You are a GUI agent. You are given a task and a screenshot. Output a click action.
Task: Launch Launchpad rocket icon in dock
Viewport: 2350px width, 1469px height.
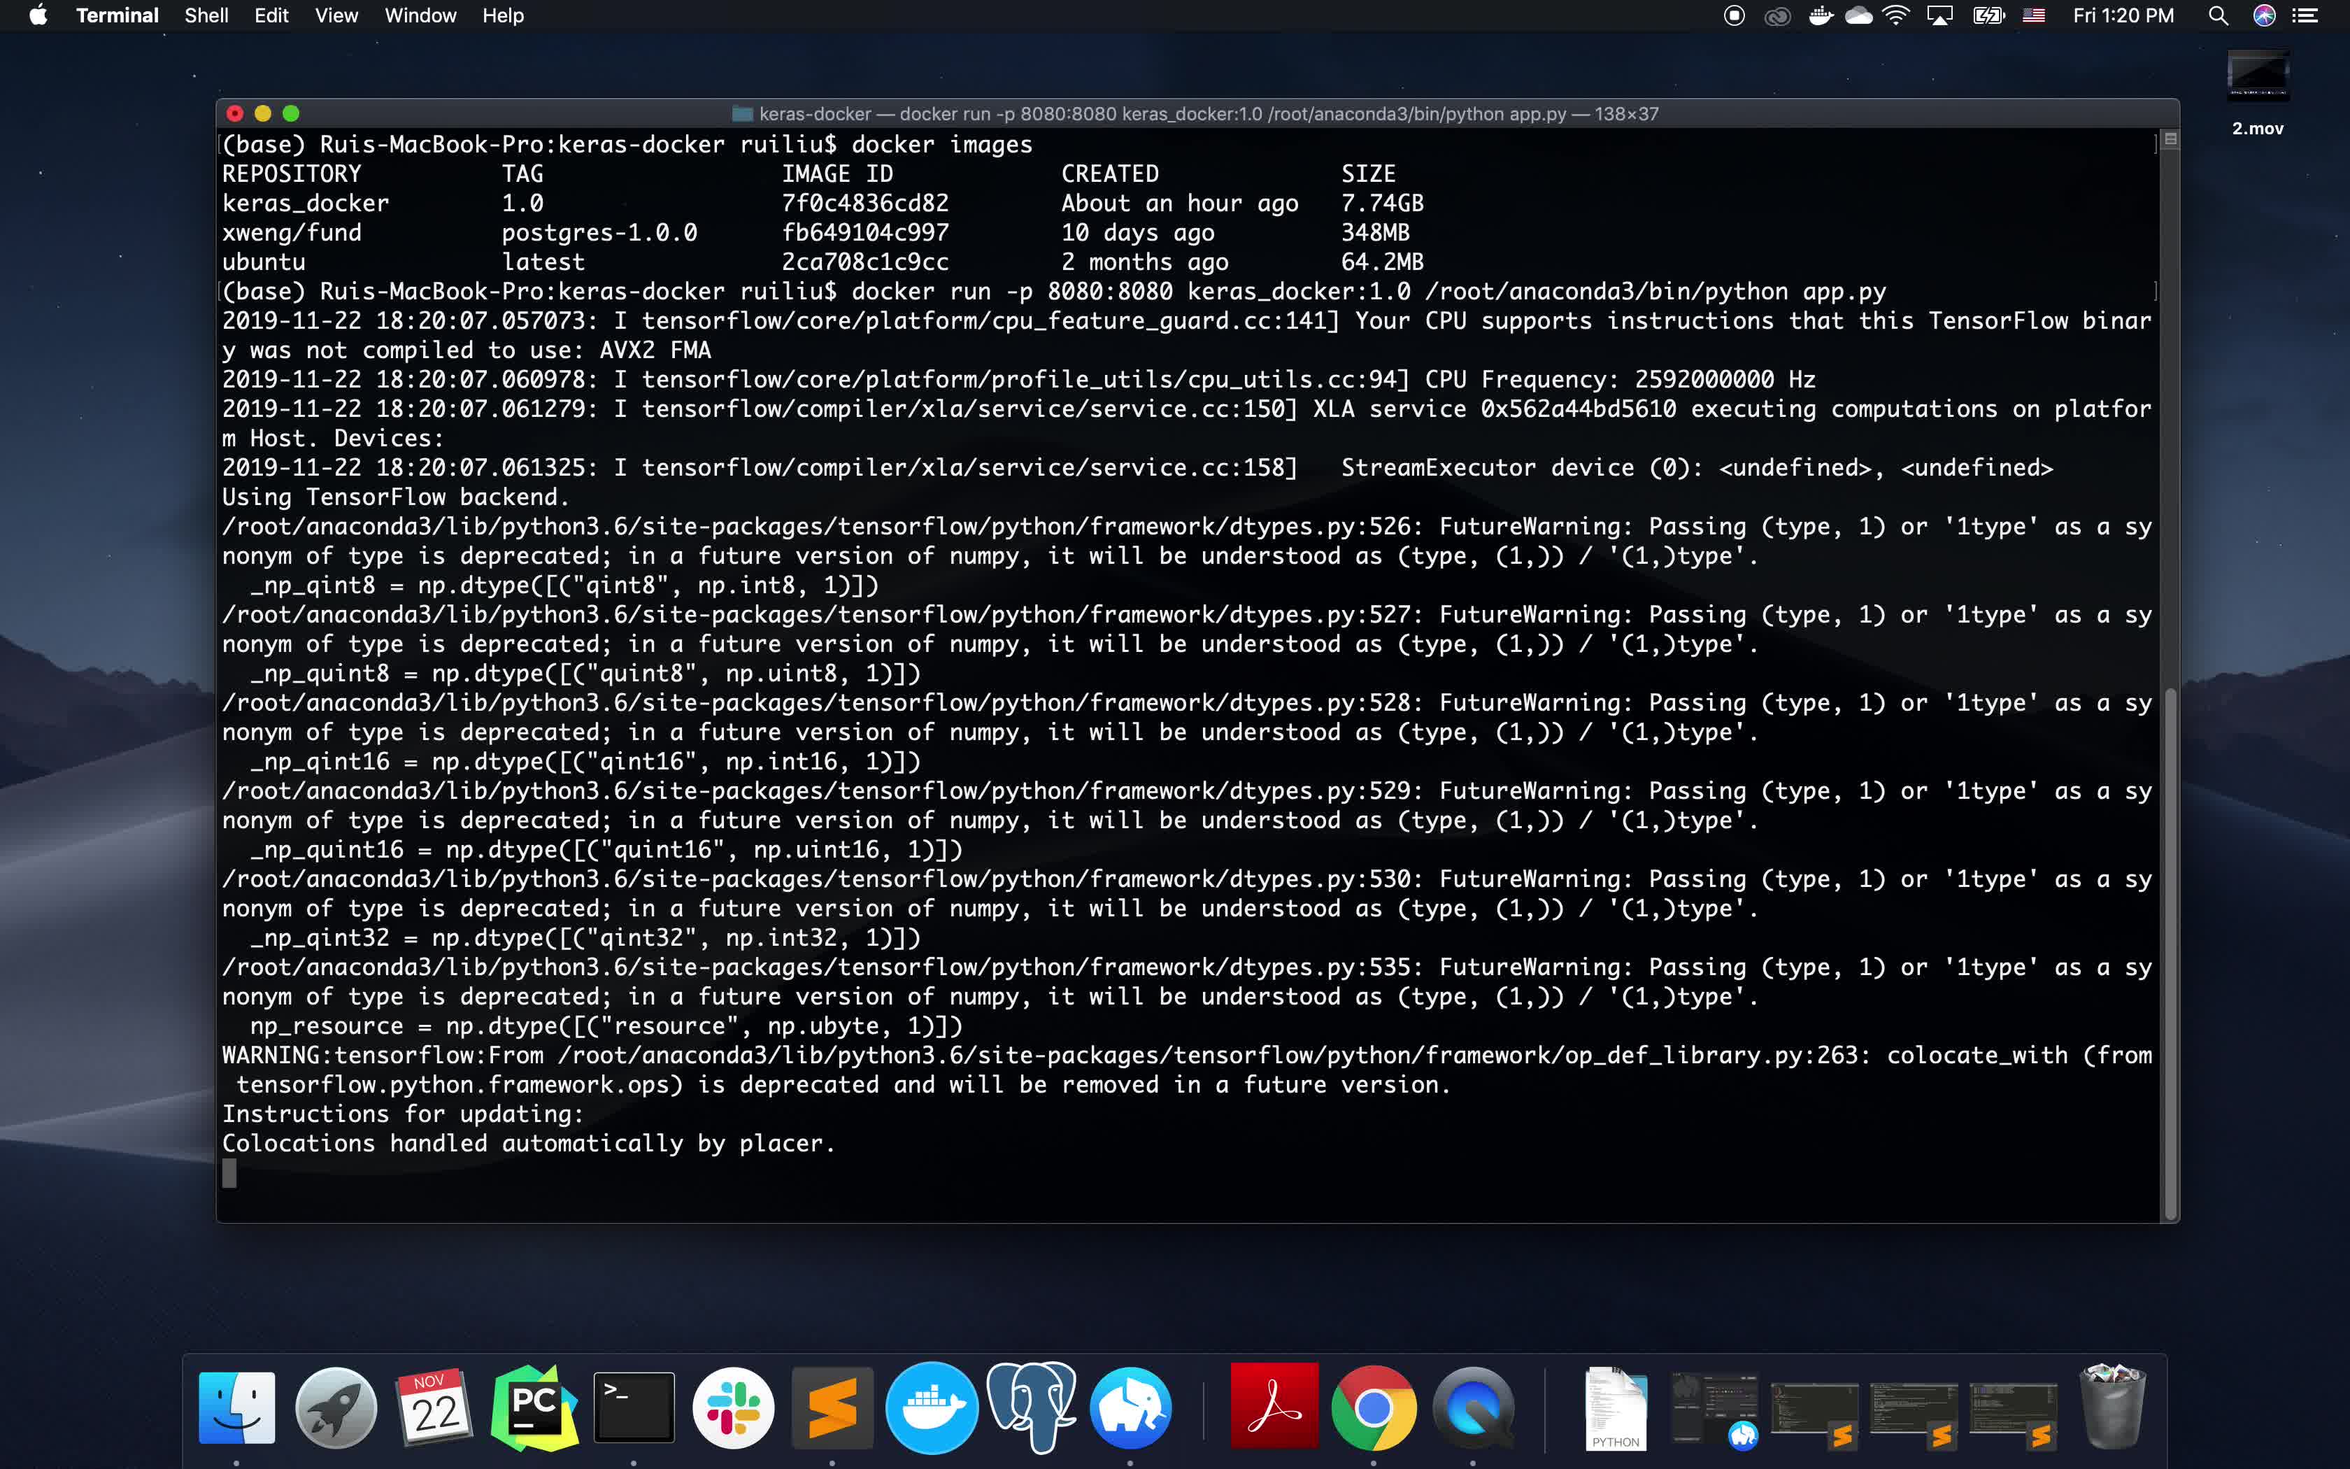(336, 1407)
